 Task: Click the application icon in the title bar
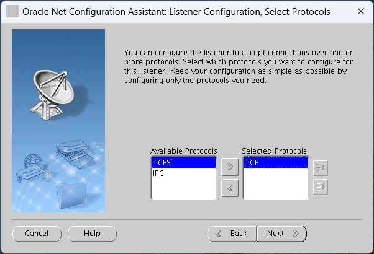(x=12, y=11)
